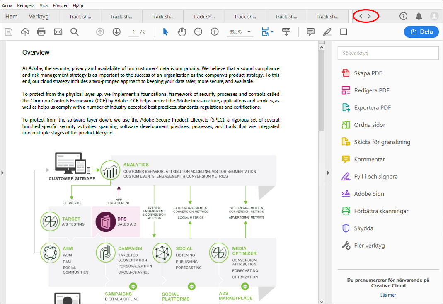Viewport: 443px width, 304px height.
Task: Follow the Läs mer link
Action: pyautogui.click(x=388, y=295)
